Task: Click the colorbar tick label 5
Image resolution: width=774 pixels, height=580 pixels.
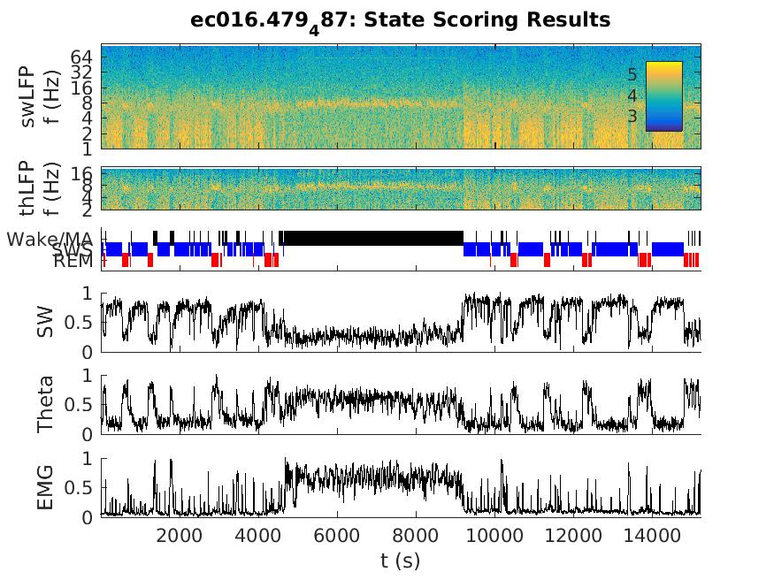Action: [x=632, y=74]
